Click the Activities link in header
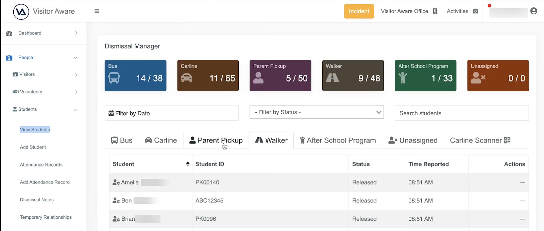This screenshot has width=544, height=231. (457, 11)
